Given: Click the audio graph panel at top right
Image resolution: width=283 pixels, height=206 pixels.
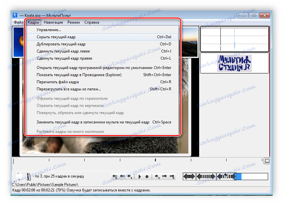Looking at the screenshot, I should point(234,39).
